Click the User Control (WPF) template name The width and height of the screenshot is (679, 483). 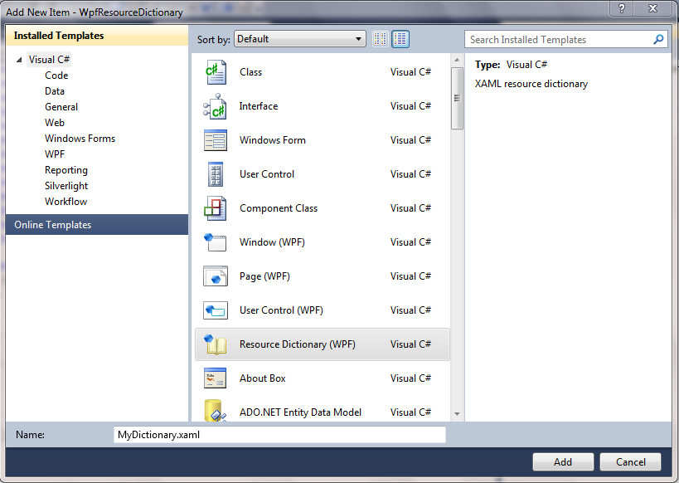coord(282,310)
